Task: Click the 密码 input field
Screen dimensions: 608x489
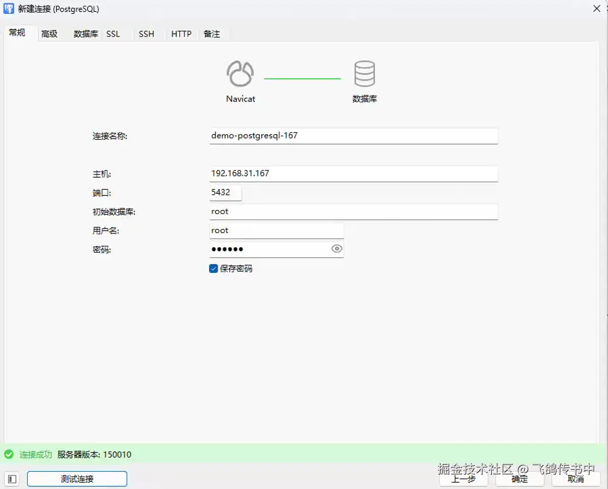Action: (277, 249)
